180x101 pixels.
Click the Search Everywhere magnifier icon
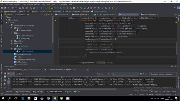point(175,8)
